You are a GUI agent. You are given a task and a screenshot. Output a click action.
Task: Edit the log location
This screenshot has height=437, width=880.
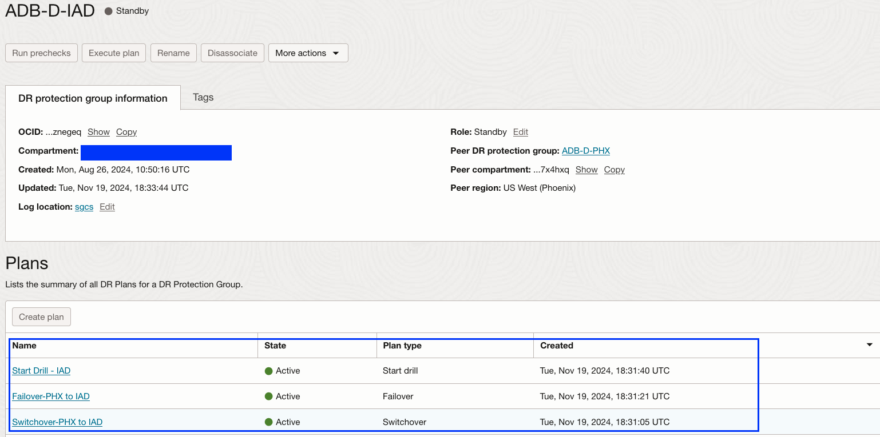point(107,207)
